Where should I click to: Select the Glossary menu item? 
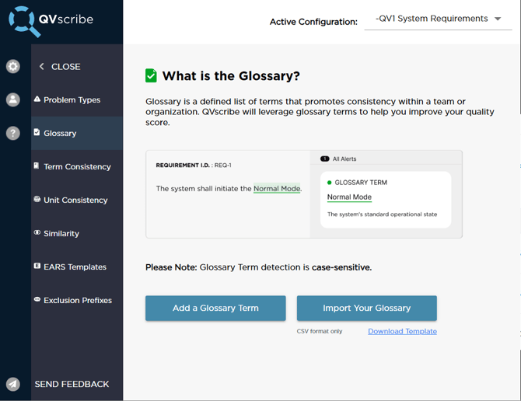60,133
